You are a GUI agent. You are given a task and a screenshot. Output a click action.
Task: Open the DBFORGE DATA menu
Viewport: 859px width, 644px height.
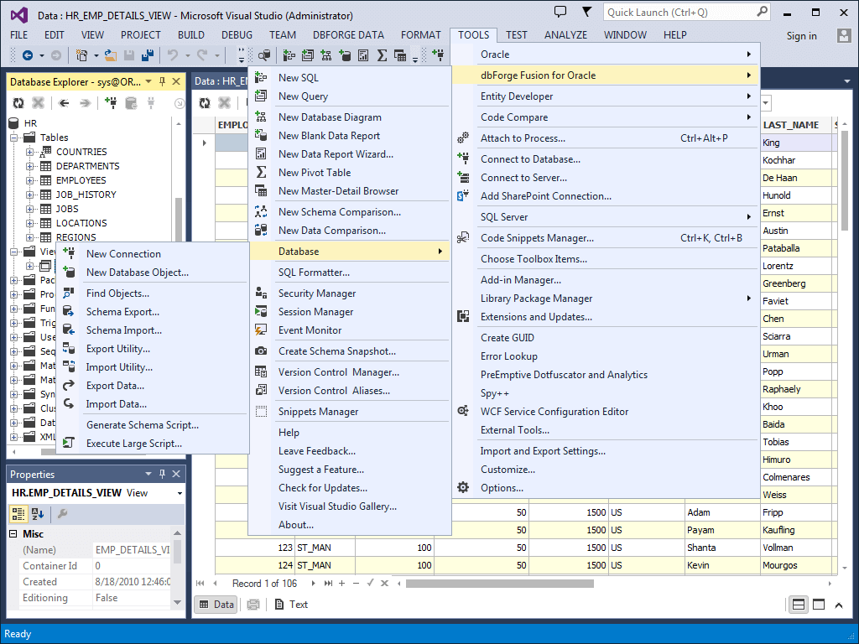point(348,35)
